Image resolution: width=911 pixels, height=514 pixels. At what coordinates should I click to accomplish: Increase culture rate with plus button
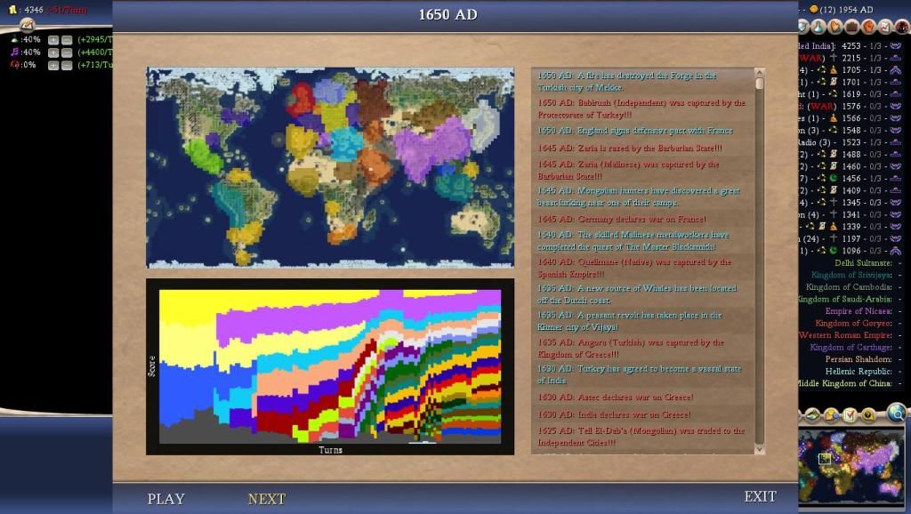[53, 52]
